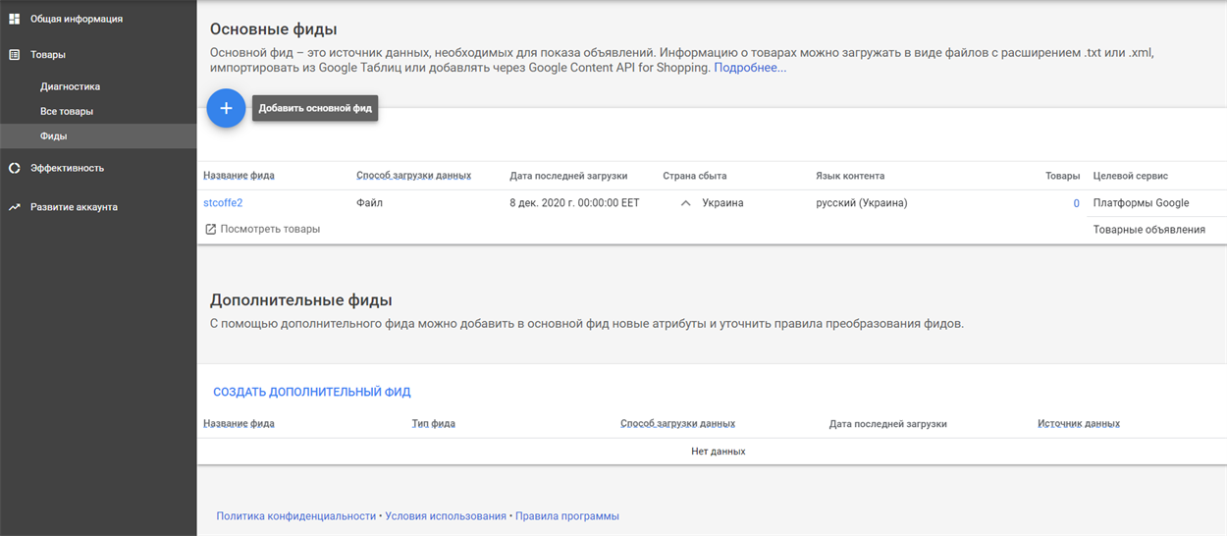Click the Общая информация dashboard icon

(15, 19)
